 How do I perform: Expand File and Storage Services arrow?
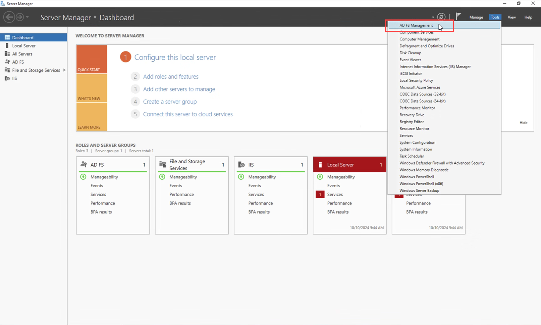pos(64,70)
